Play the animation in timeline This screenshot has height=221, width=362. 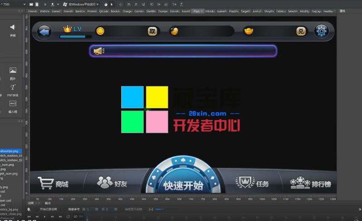tap(44, 216)
